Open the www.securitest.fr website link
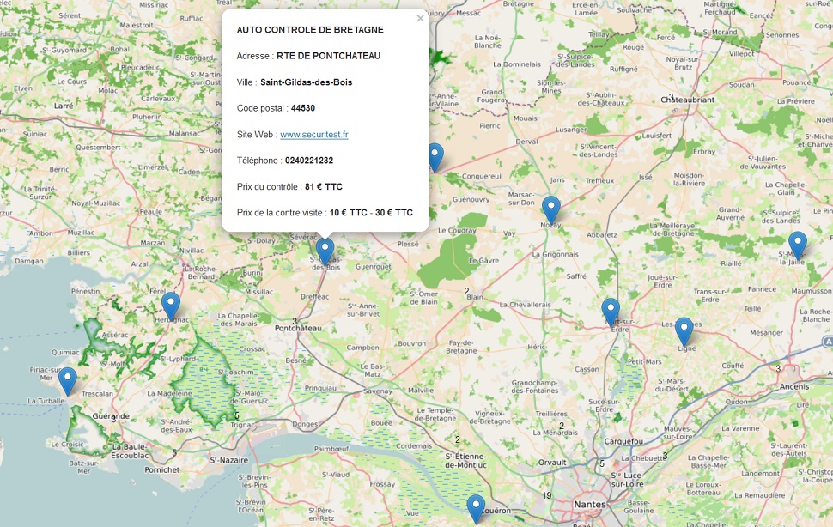The width and height of the screenshot is (833, 527). point(313,135)
